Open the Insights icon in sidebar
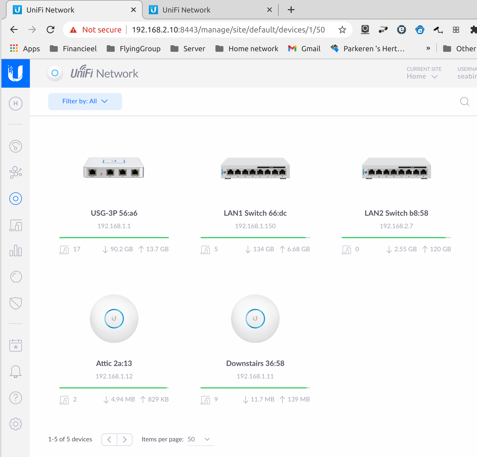The width and height of the screenshot is (477, 457). (x=16, y=277)
